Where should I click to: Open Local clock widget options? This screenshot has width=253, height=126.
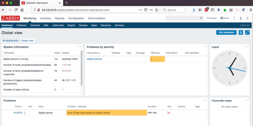coord(247,47)
